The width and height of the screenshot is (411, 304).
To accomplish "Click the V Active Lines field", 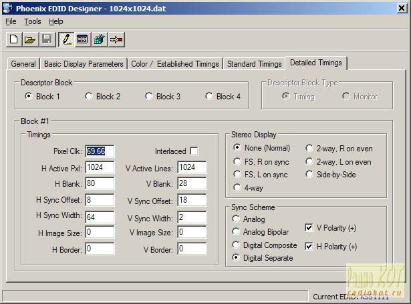I will click(192, 167).
